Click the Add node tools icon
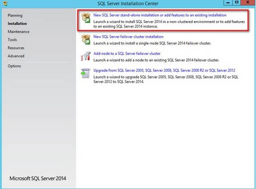 [x=86, y=56]
